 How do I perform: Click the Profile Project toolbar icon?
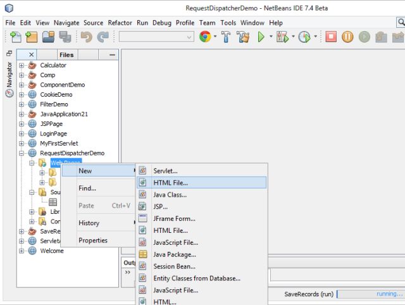pos(304,37)
